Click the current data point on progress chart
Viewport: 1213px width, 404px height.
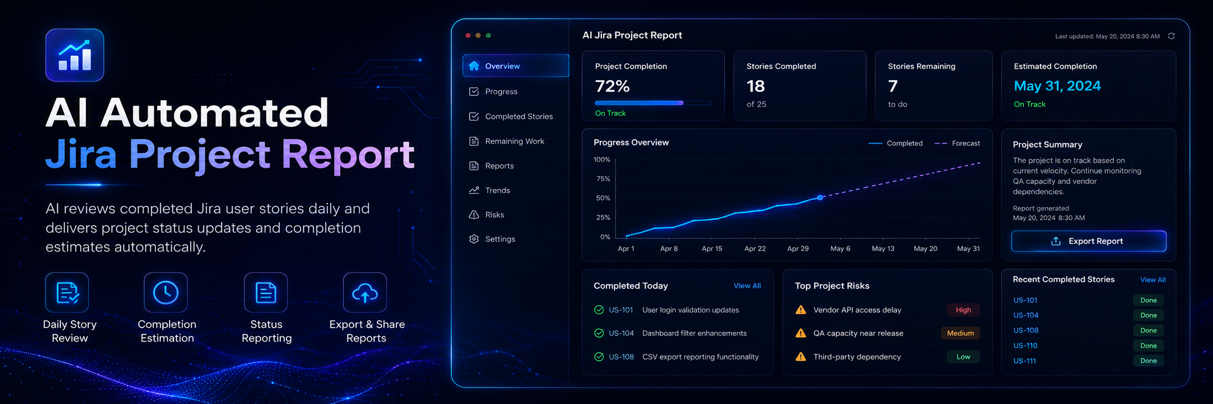tap(820, 198)
